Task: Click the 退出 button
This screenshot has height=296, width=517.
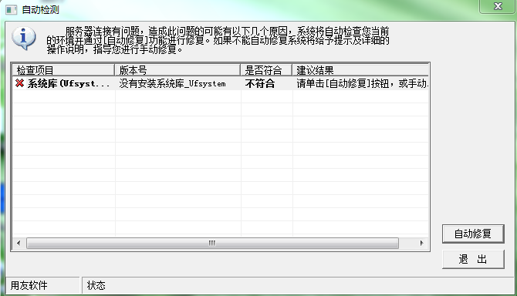Action: (x=473, y=259)
